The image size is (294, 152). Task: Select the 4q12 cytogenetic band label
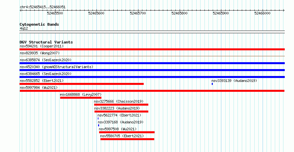coord(24,28)
